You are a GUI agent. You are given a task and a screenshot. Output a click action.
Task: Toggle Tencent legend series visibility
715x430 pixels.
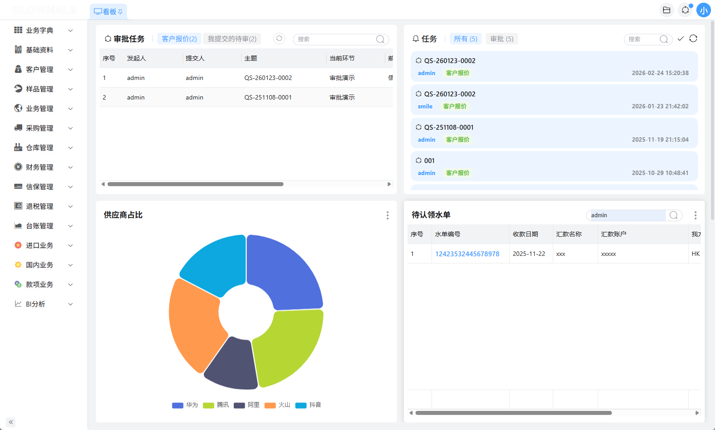(x=216, y=405)
